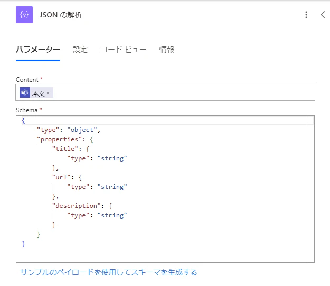Click the 本文 dynamic content token
The height and width of the screenshot is (286, 330).
tap(36, 92)
